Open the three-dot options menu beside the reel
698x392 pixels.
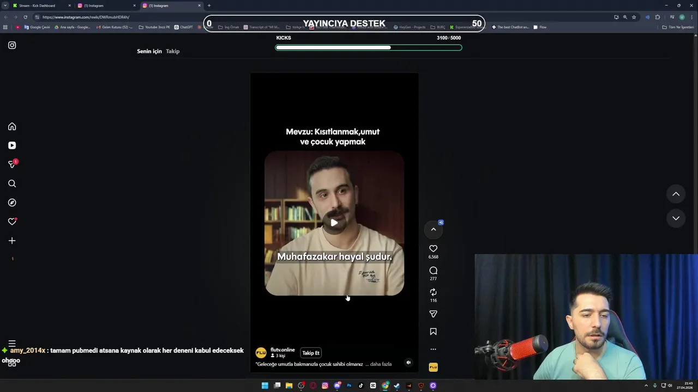pos(433,349)
